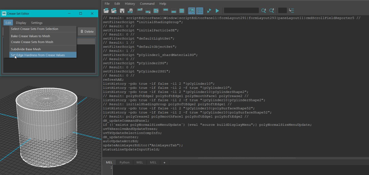369x175 pixels.
Task: Show Input pane only icon
Action: [x=174, y=11]
